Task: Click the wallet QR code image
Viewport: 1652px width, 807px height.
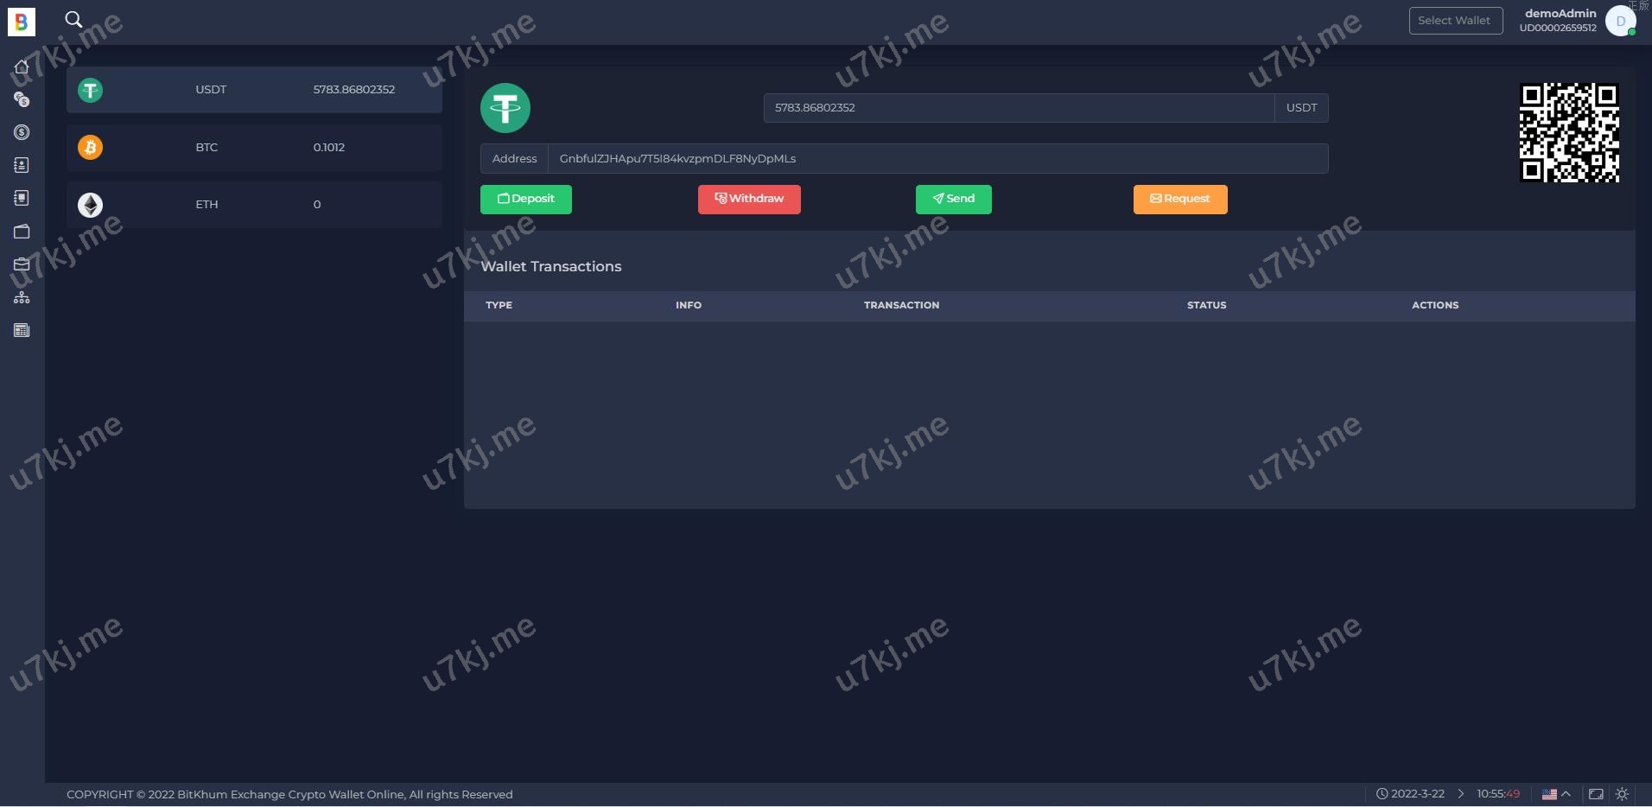Action: (x=1568, y=132)
